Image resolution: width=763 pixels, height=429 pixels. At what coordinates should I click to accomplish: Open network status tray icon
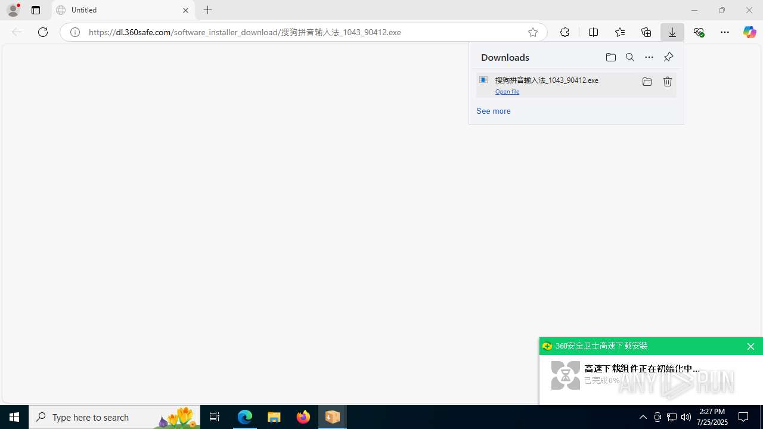click(x=672, y=417)
